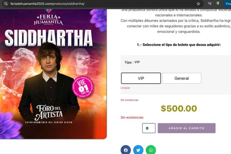Click the site information icon in address bar
Viewport: 231px width, 154px height.
point(6,4)
